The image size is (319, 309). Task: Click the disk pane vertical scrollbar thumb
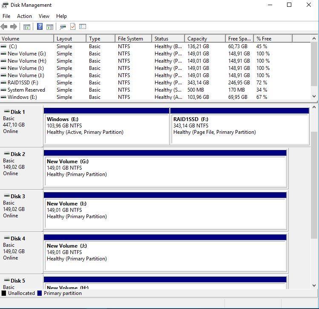(x=314, y=185)
